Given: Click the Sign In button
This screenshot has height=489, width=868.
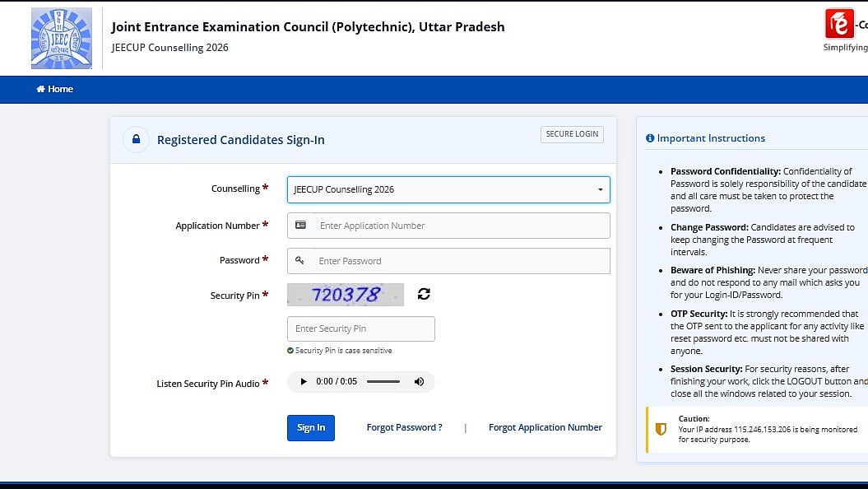Looking at the screenshot, I should coord(310,427).
